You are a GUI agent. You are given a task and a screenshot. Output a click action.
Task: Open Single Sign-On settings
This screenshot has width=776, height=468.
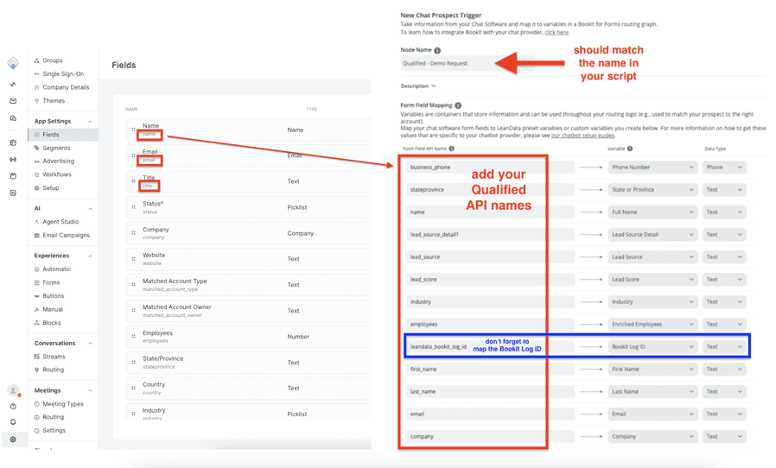tap(63, 73)
